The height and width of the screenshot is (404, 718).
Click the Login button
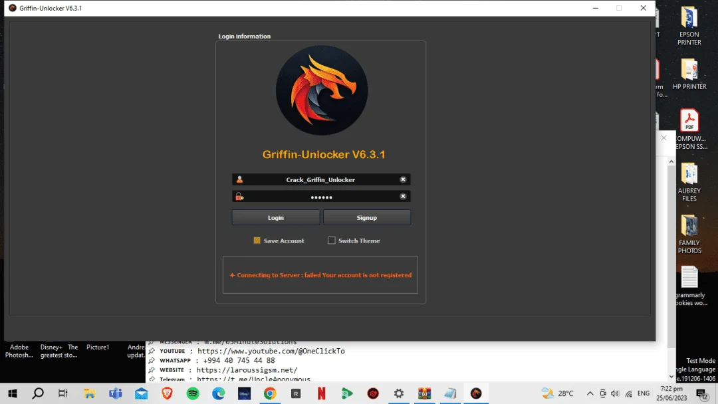coord(276,217)
